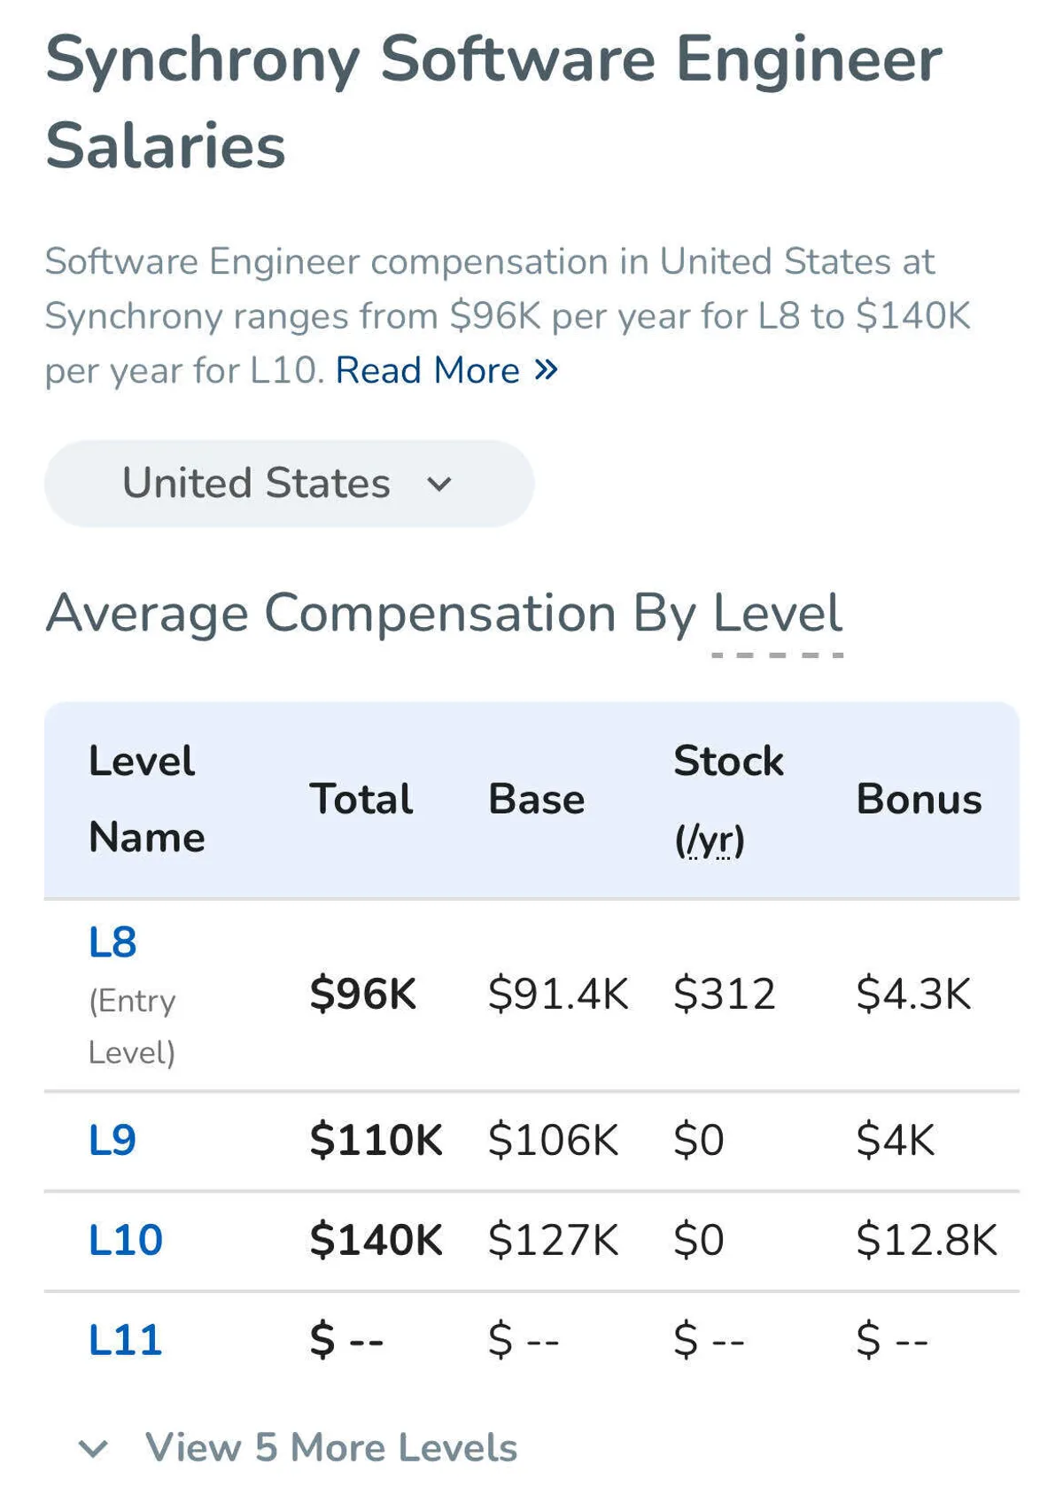Click the Level Name column header
Viewport: 1063px width, 1487px height.
[x=146, y=799]
